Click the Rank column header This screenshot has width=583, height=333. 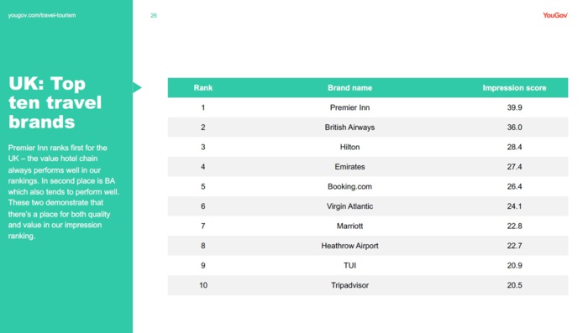point(203,88)
